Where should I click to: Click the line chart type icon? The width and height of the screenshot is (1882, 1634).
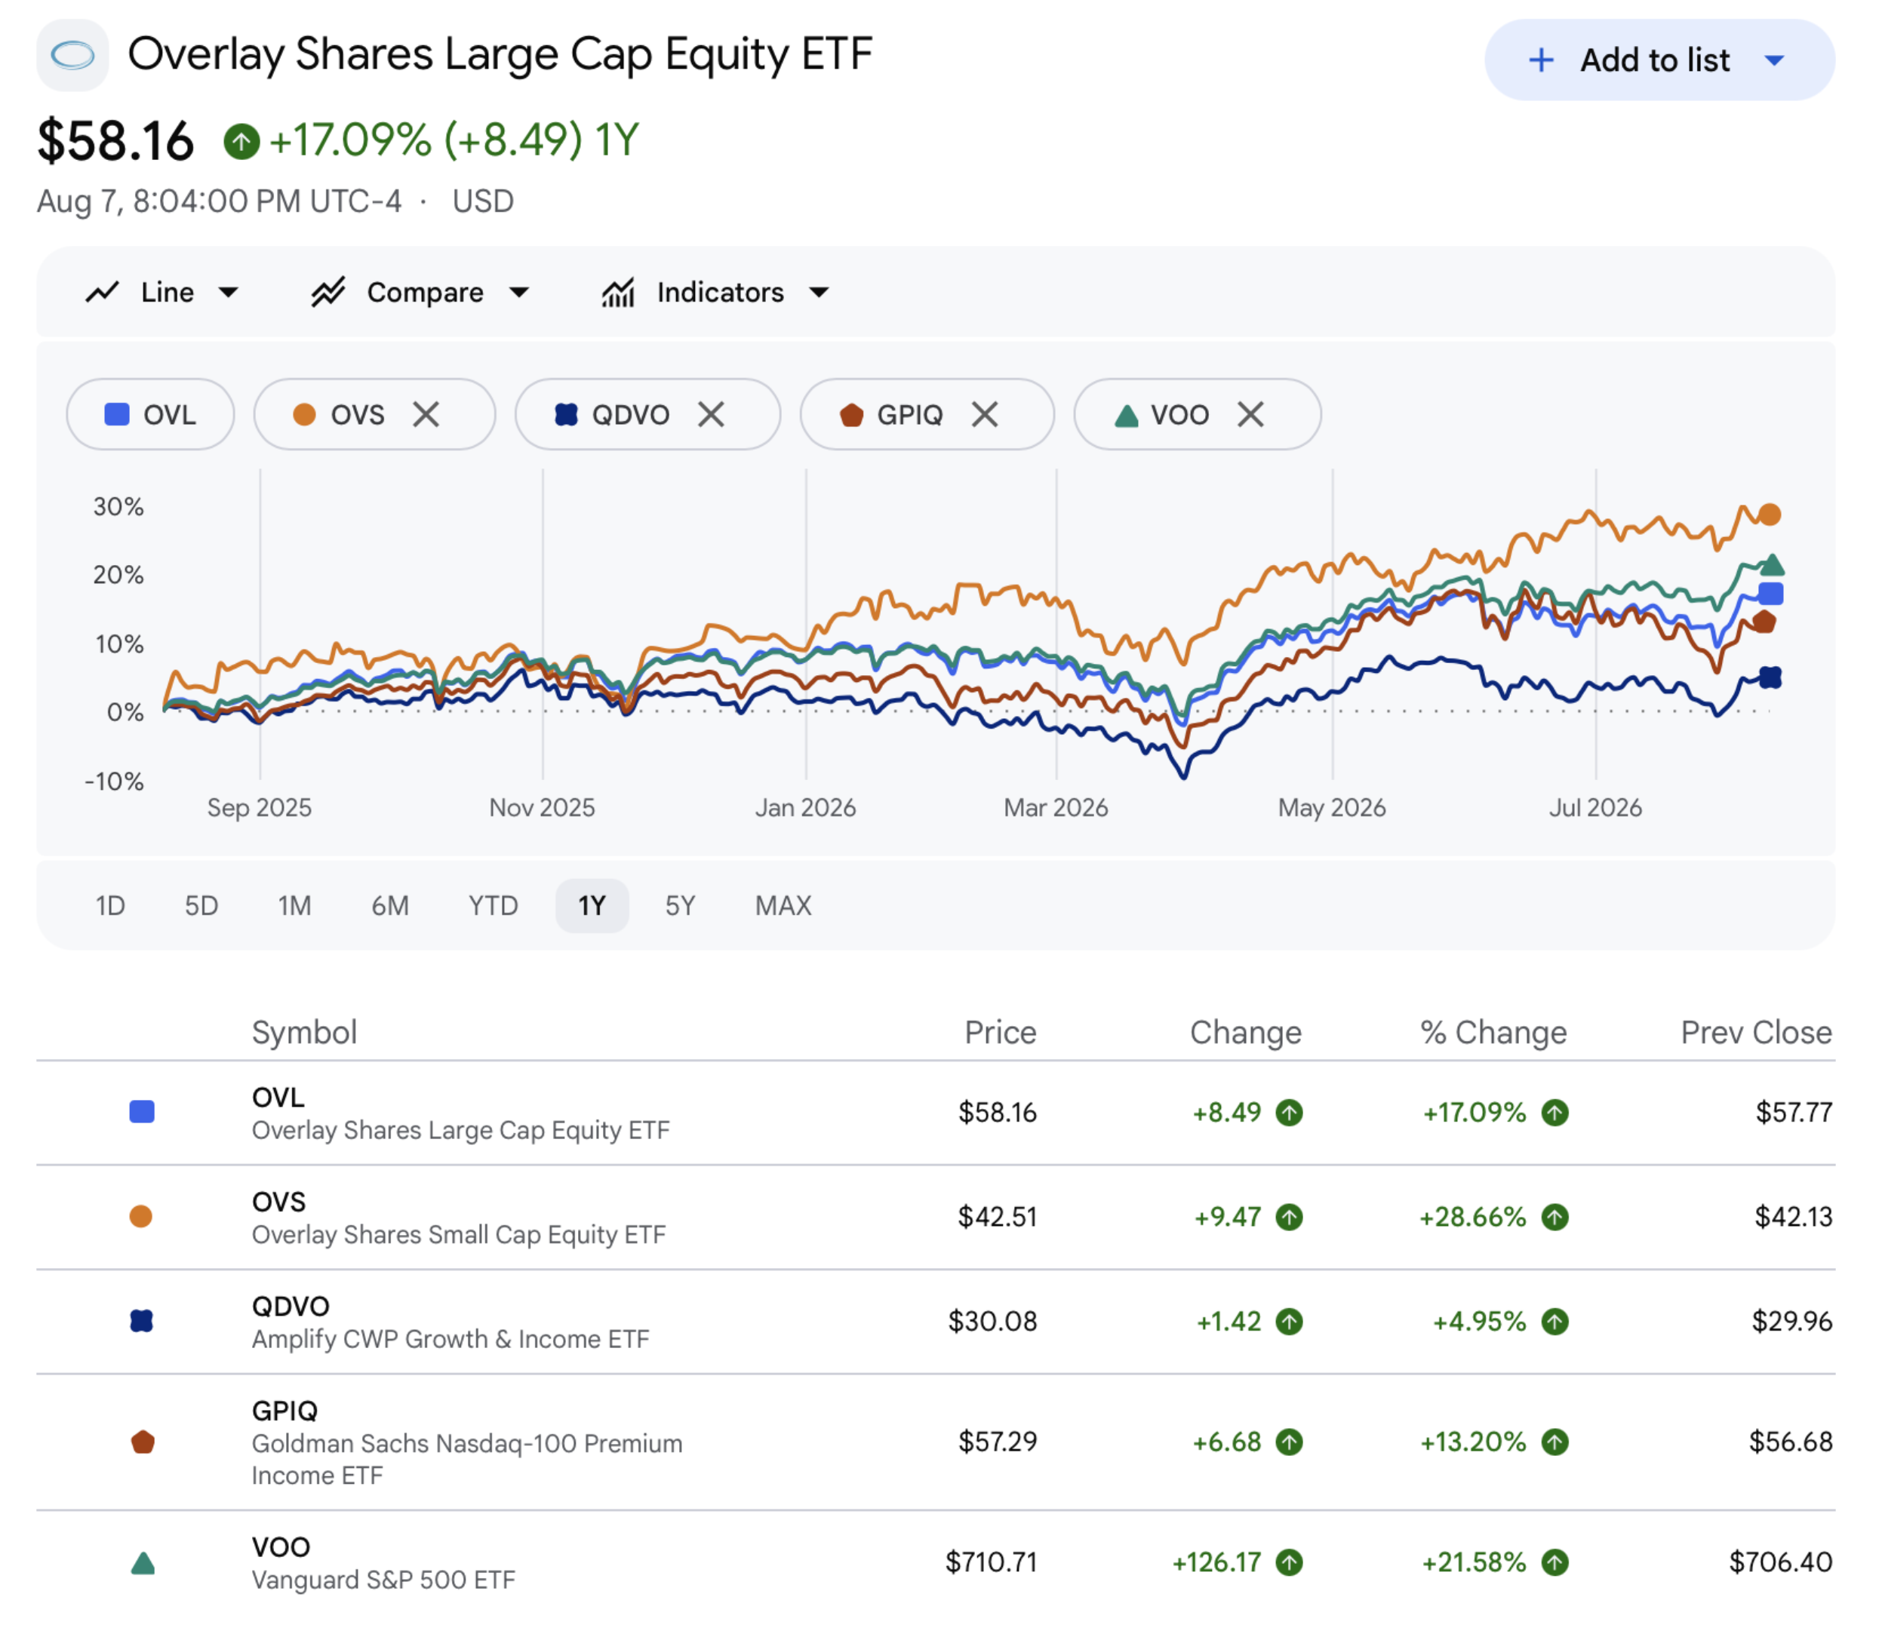coord(102,293)
